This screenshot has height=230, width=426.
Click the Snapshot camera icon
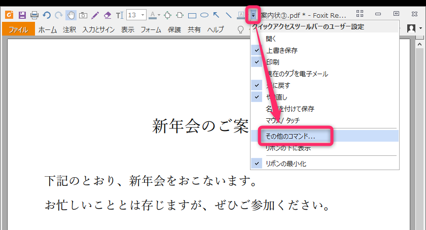tap(83, 15)
